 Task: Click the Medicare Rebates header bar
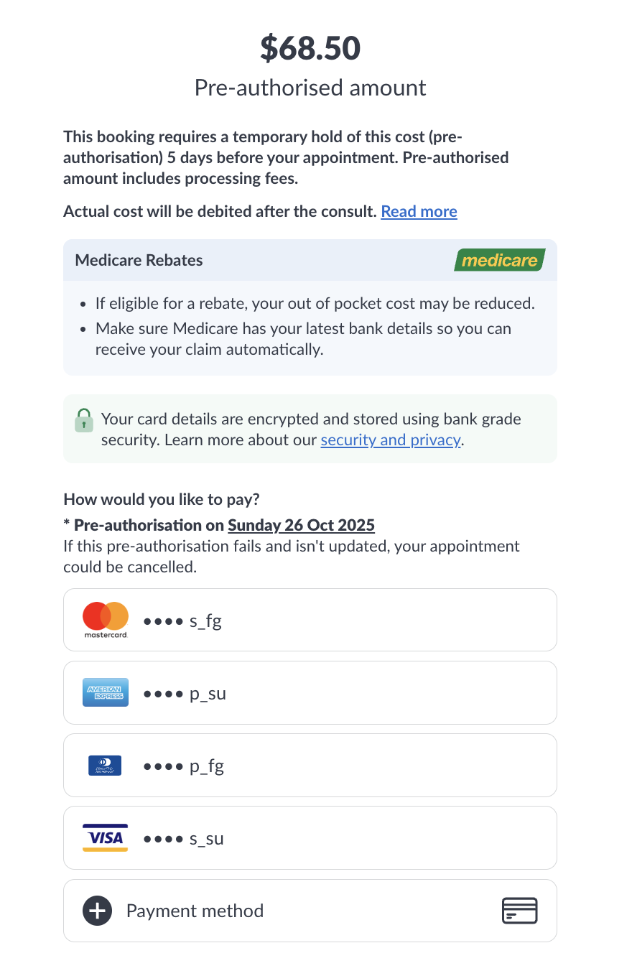310,260
